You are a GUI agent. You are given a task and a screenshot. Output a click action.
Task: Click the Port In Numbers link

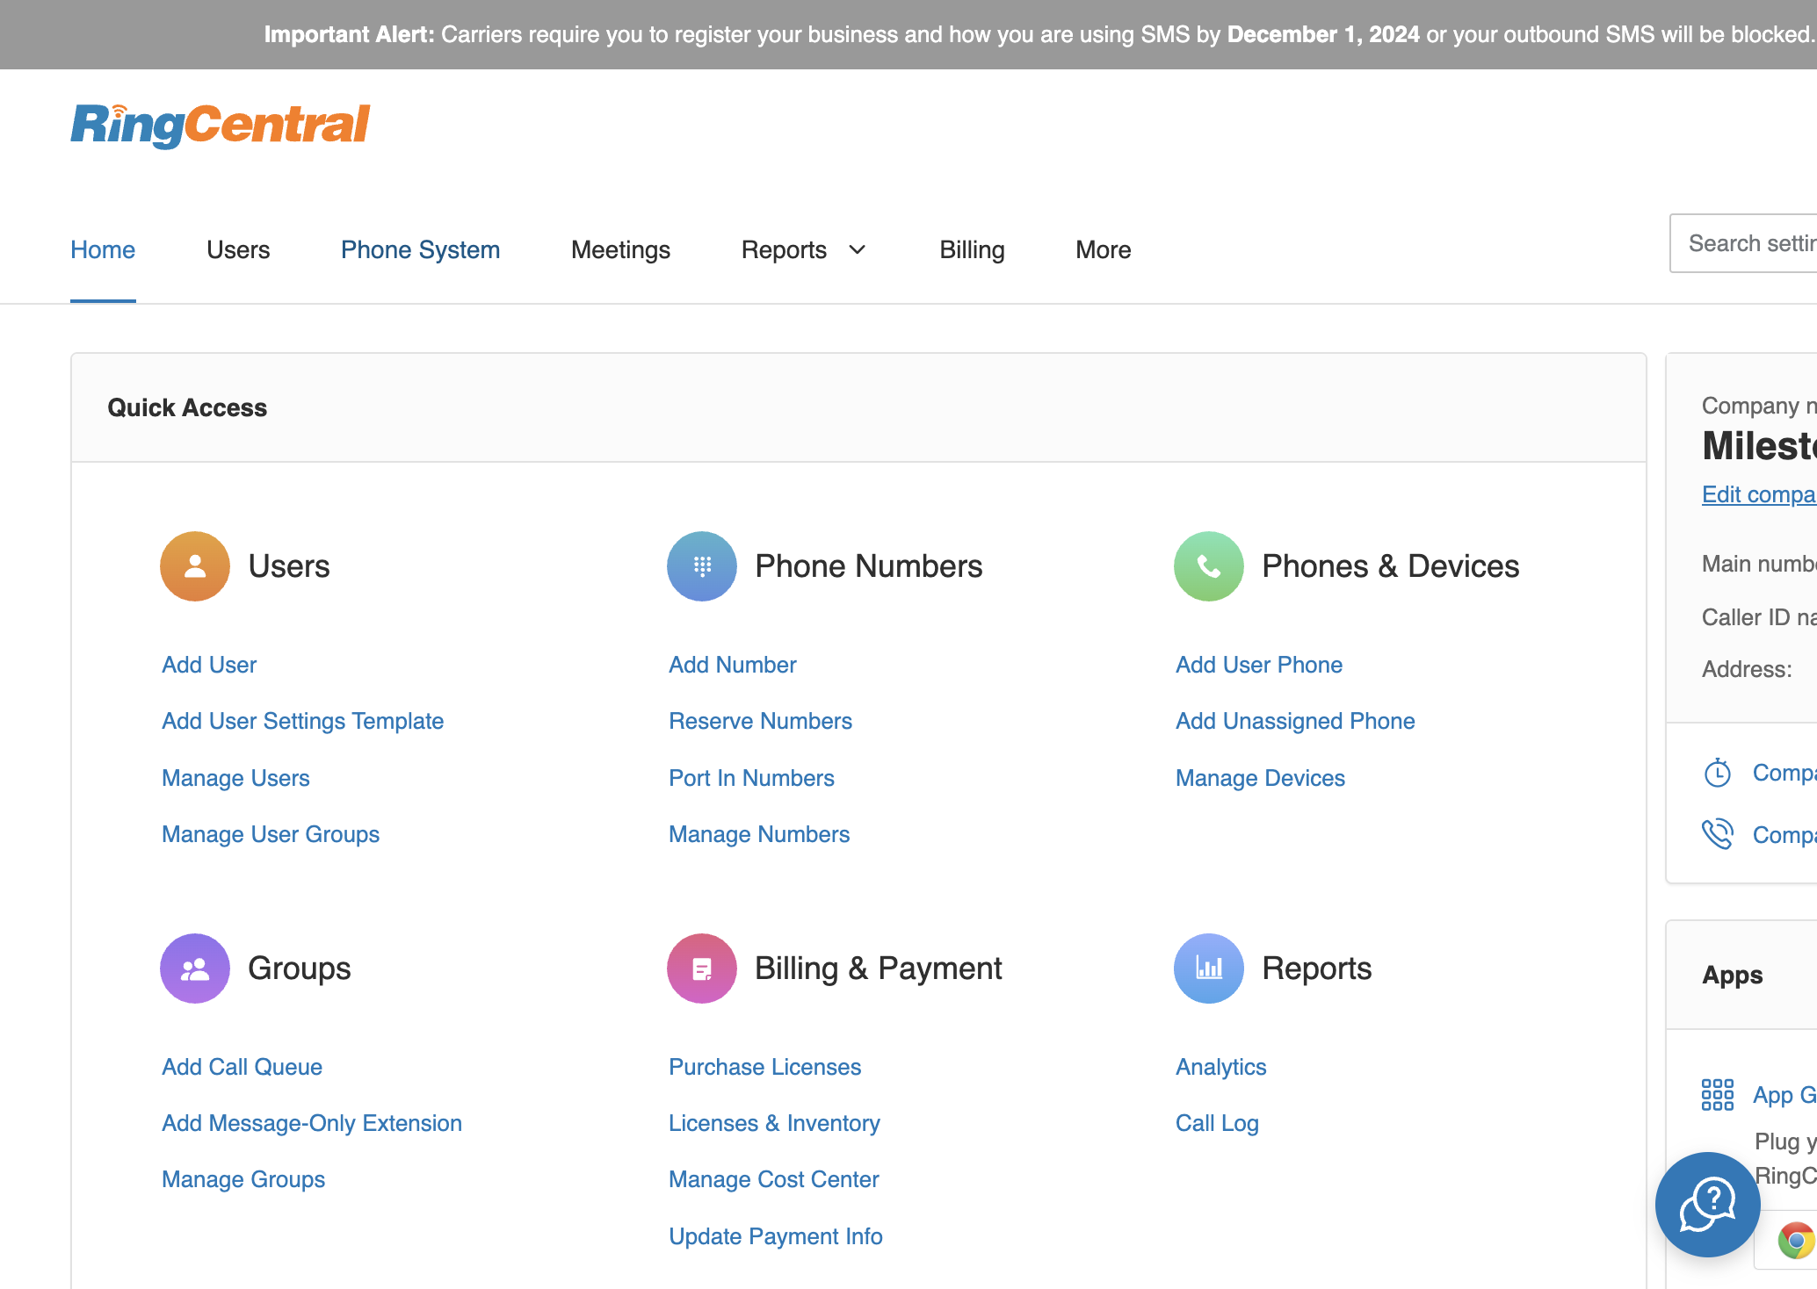(751, 778)
